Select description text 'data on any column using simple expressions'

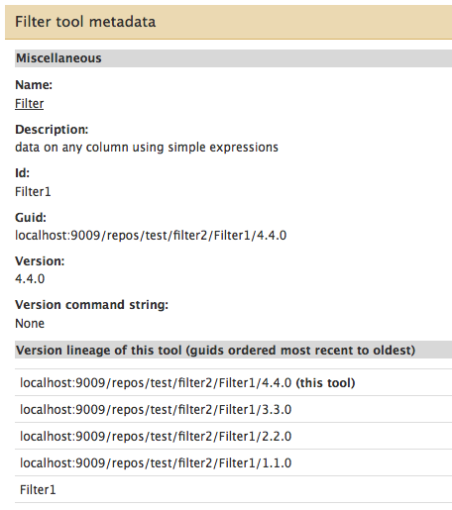tap(147, 148)
